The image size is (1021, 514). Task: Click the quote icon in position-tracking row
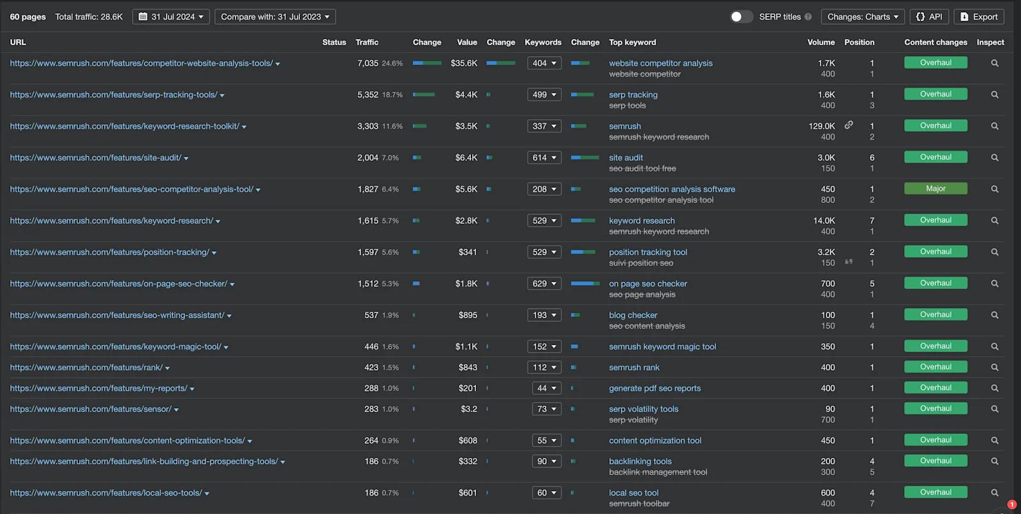point(849,261)
